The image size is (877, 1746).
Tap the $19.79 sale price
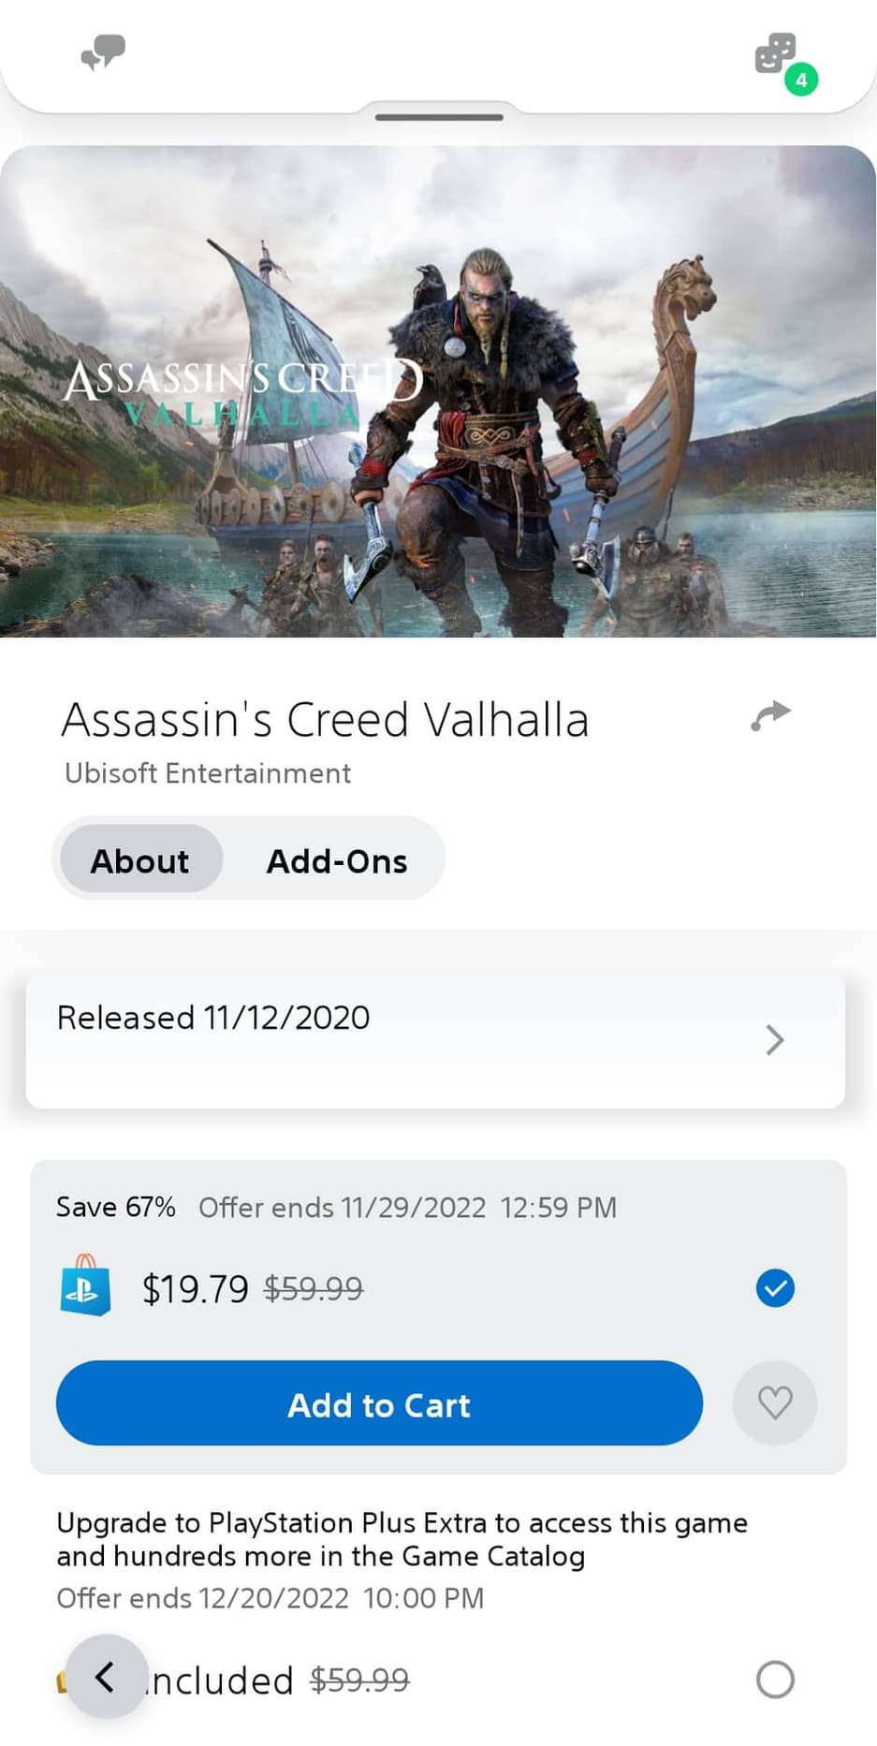coord(195,1289)
